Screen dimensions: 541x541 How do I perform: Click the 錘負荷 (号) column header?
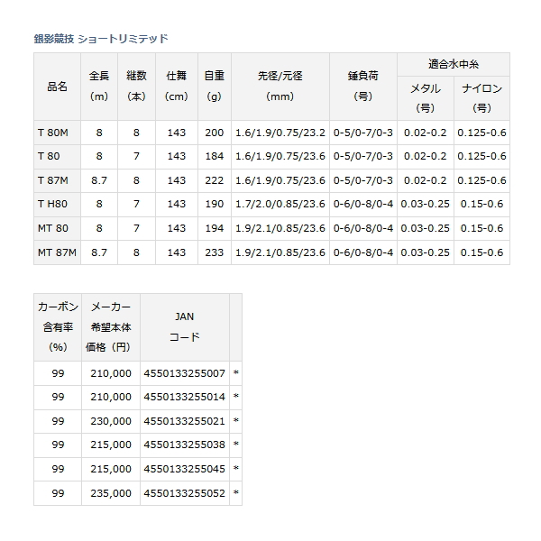pyautogui.click(x=363, y=87)
